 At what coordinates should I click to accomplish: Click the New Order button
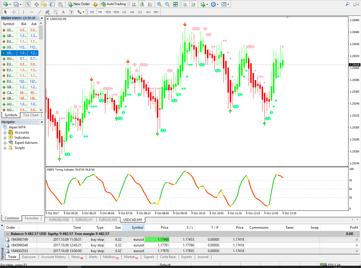point(79,4)
